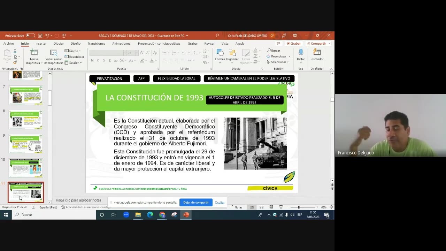446x251 pixels.
Task: Switch to the Dibujar tab
Action: click(59, 44)
